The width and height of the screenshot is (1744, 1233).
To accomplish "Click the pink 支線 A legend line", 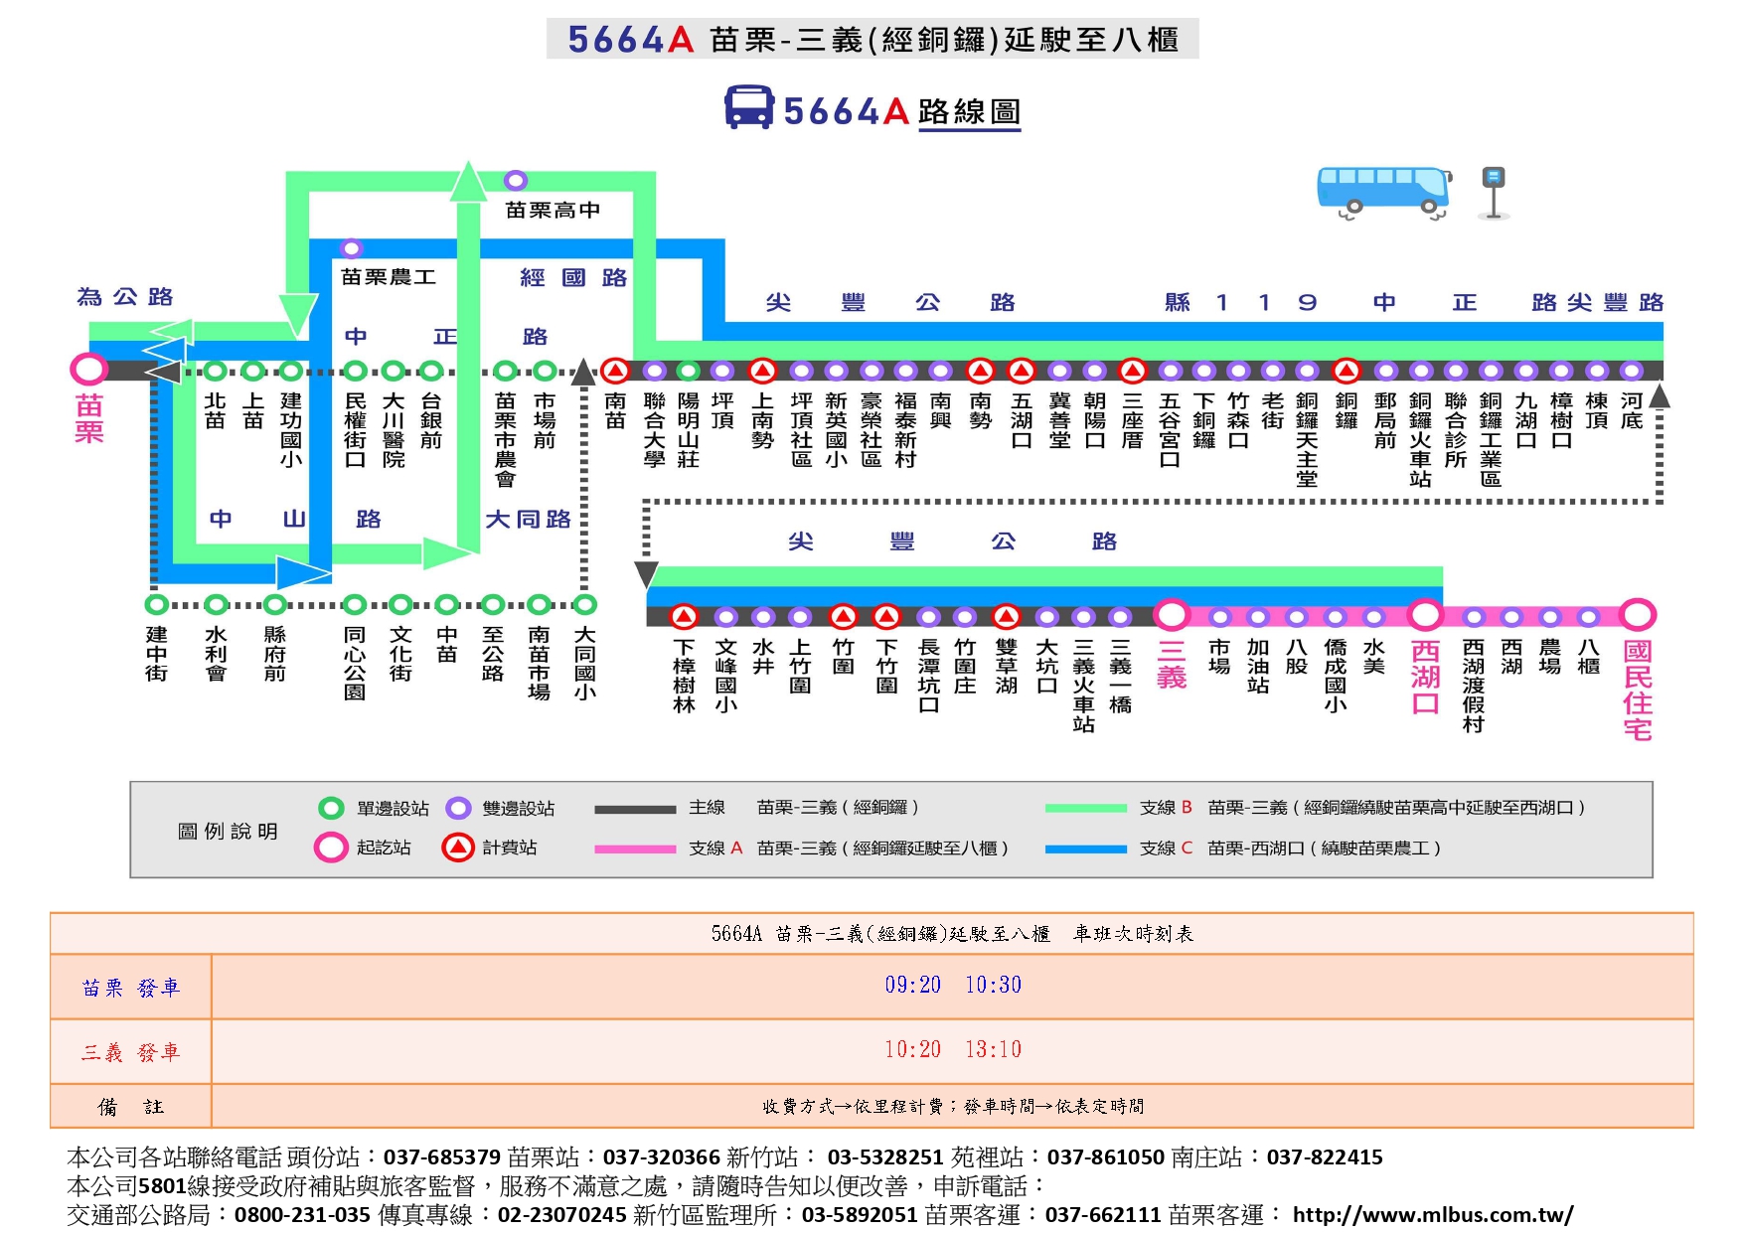I will tap(634, 848).
